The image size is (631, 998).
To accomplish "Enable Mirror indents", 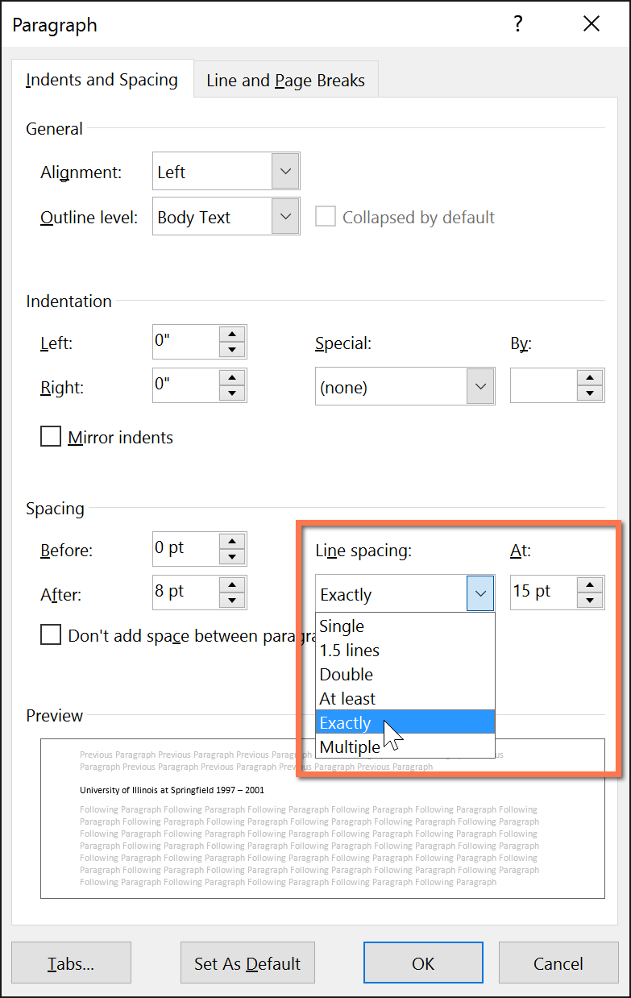I will click(x=51, y=437).
